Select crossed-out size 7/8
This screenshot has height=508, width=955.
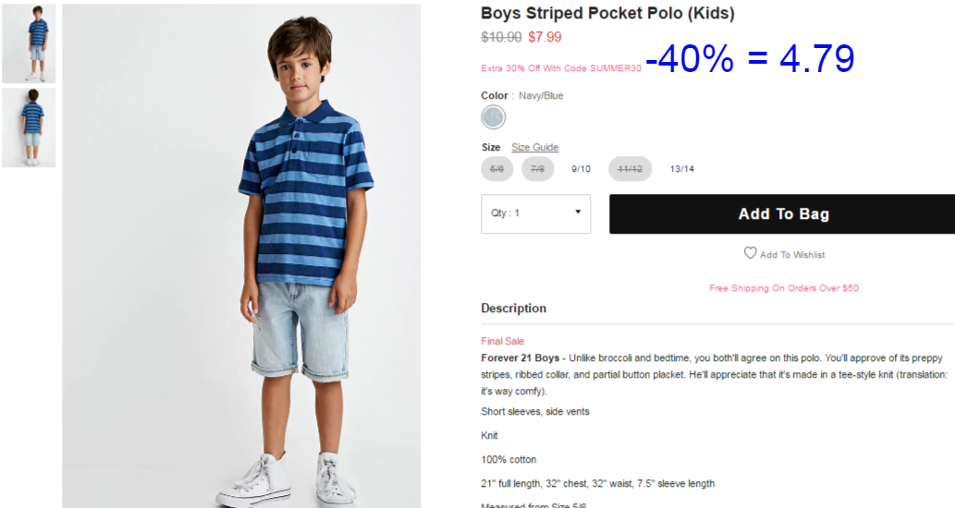[537, 169]
